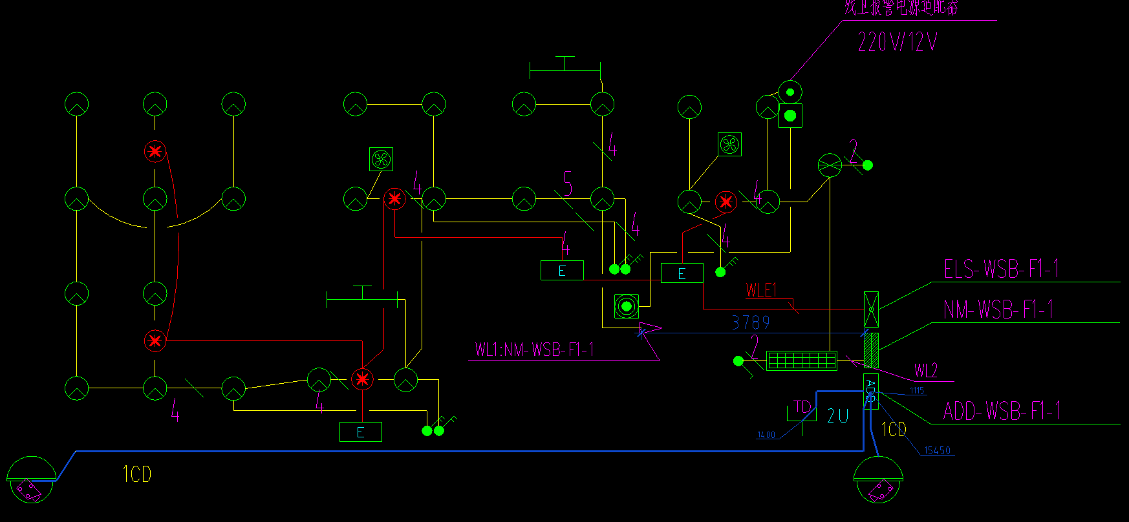Select the '1CD' label beside the ADD box
1129x522 pixels.
point(894,430)
